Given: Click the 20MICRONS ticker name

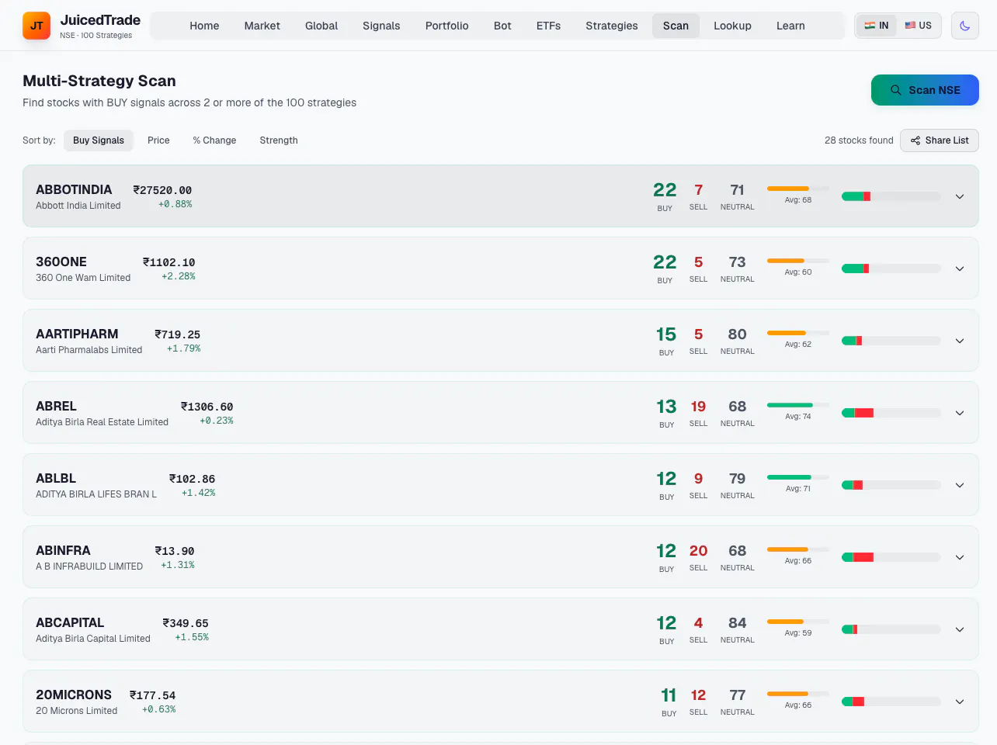Looking at the screenshot, I should tap(74, 695).
